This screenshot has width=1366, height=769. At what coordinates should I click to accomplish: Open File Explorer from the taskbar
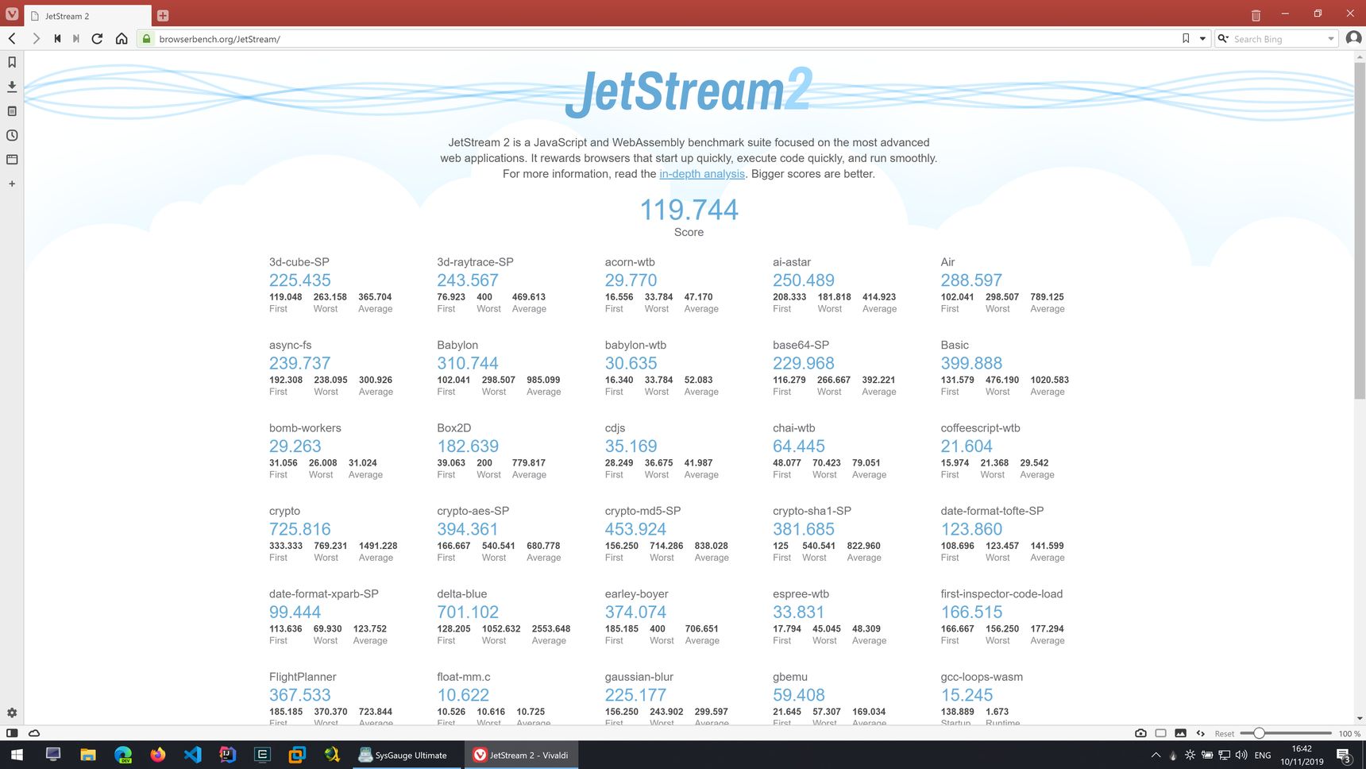click(87, 755)
